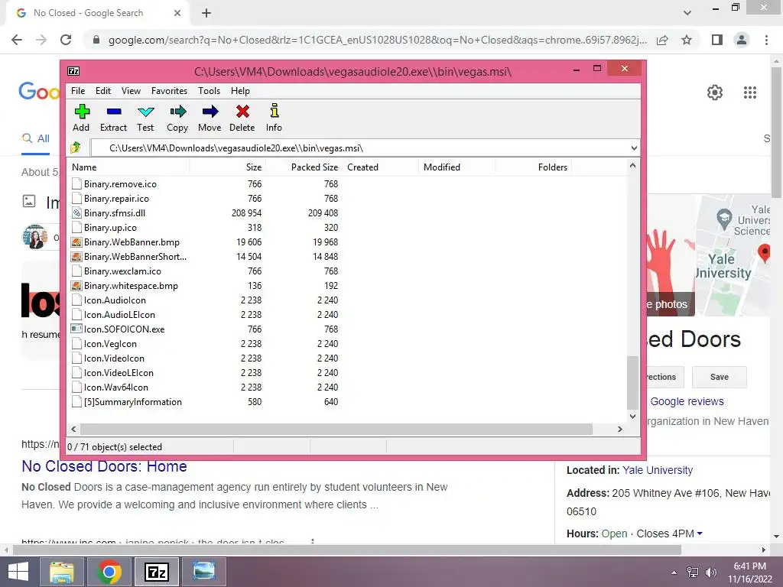783x587 pixels.
Task: Click the 7-Zip vertical scrollbar thumb
Action: click(x=632, y=382)
